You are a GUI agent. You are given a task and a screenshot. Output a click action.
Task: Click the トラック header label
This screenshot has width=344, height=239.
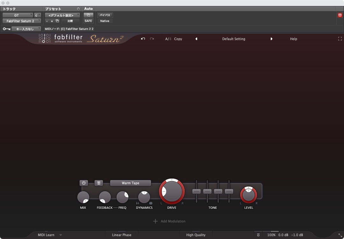(9, 9)
